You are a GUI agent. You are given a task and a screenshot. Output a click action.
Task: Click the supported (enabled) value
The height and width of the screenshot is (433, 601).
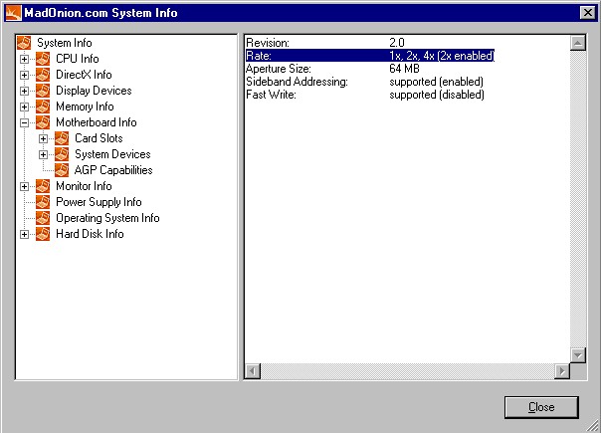point(436,82)
